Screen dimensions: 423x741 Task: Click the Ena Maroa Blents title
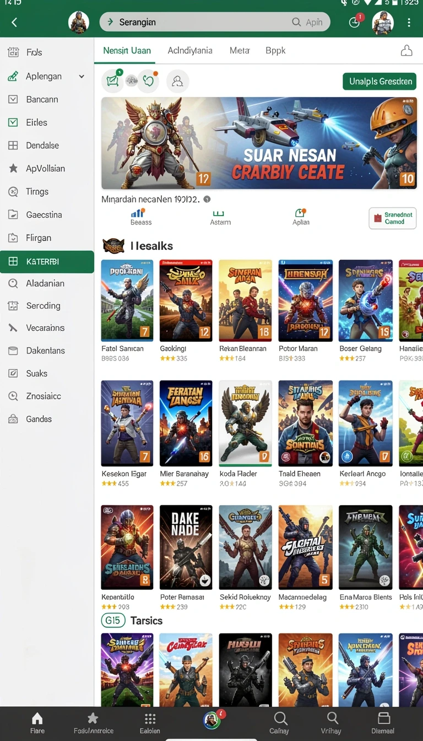(x=366, y=597)
